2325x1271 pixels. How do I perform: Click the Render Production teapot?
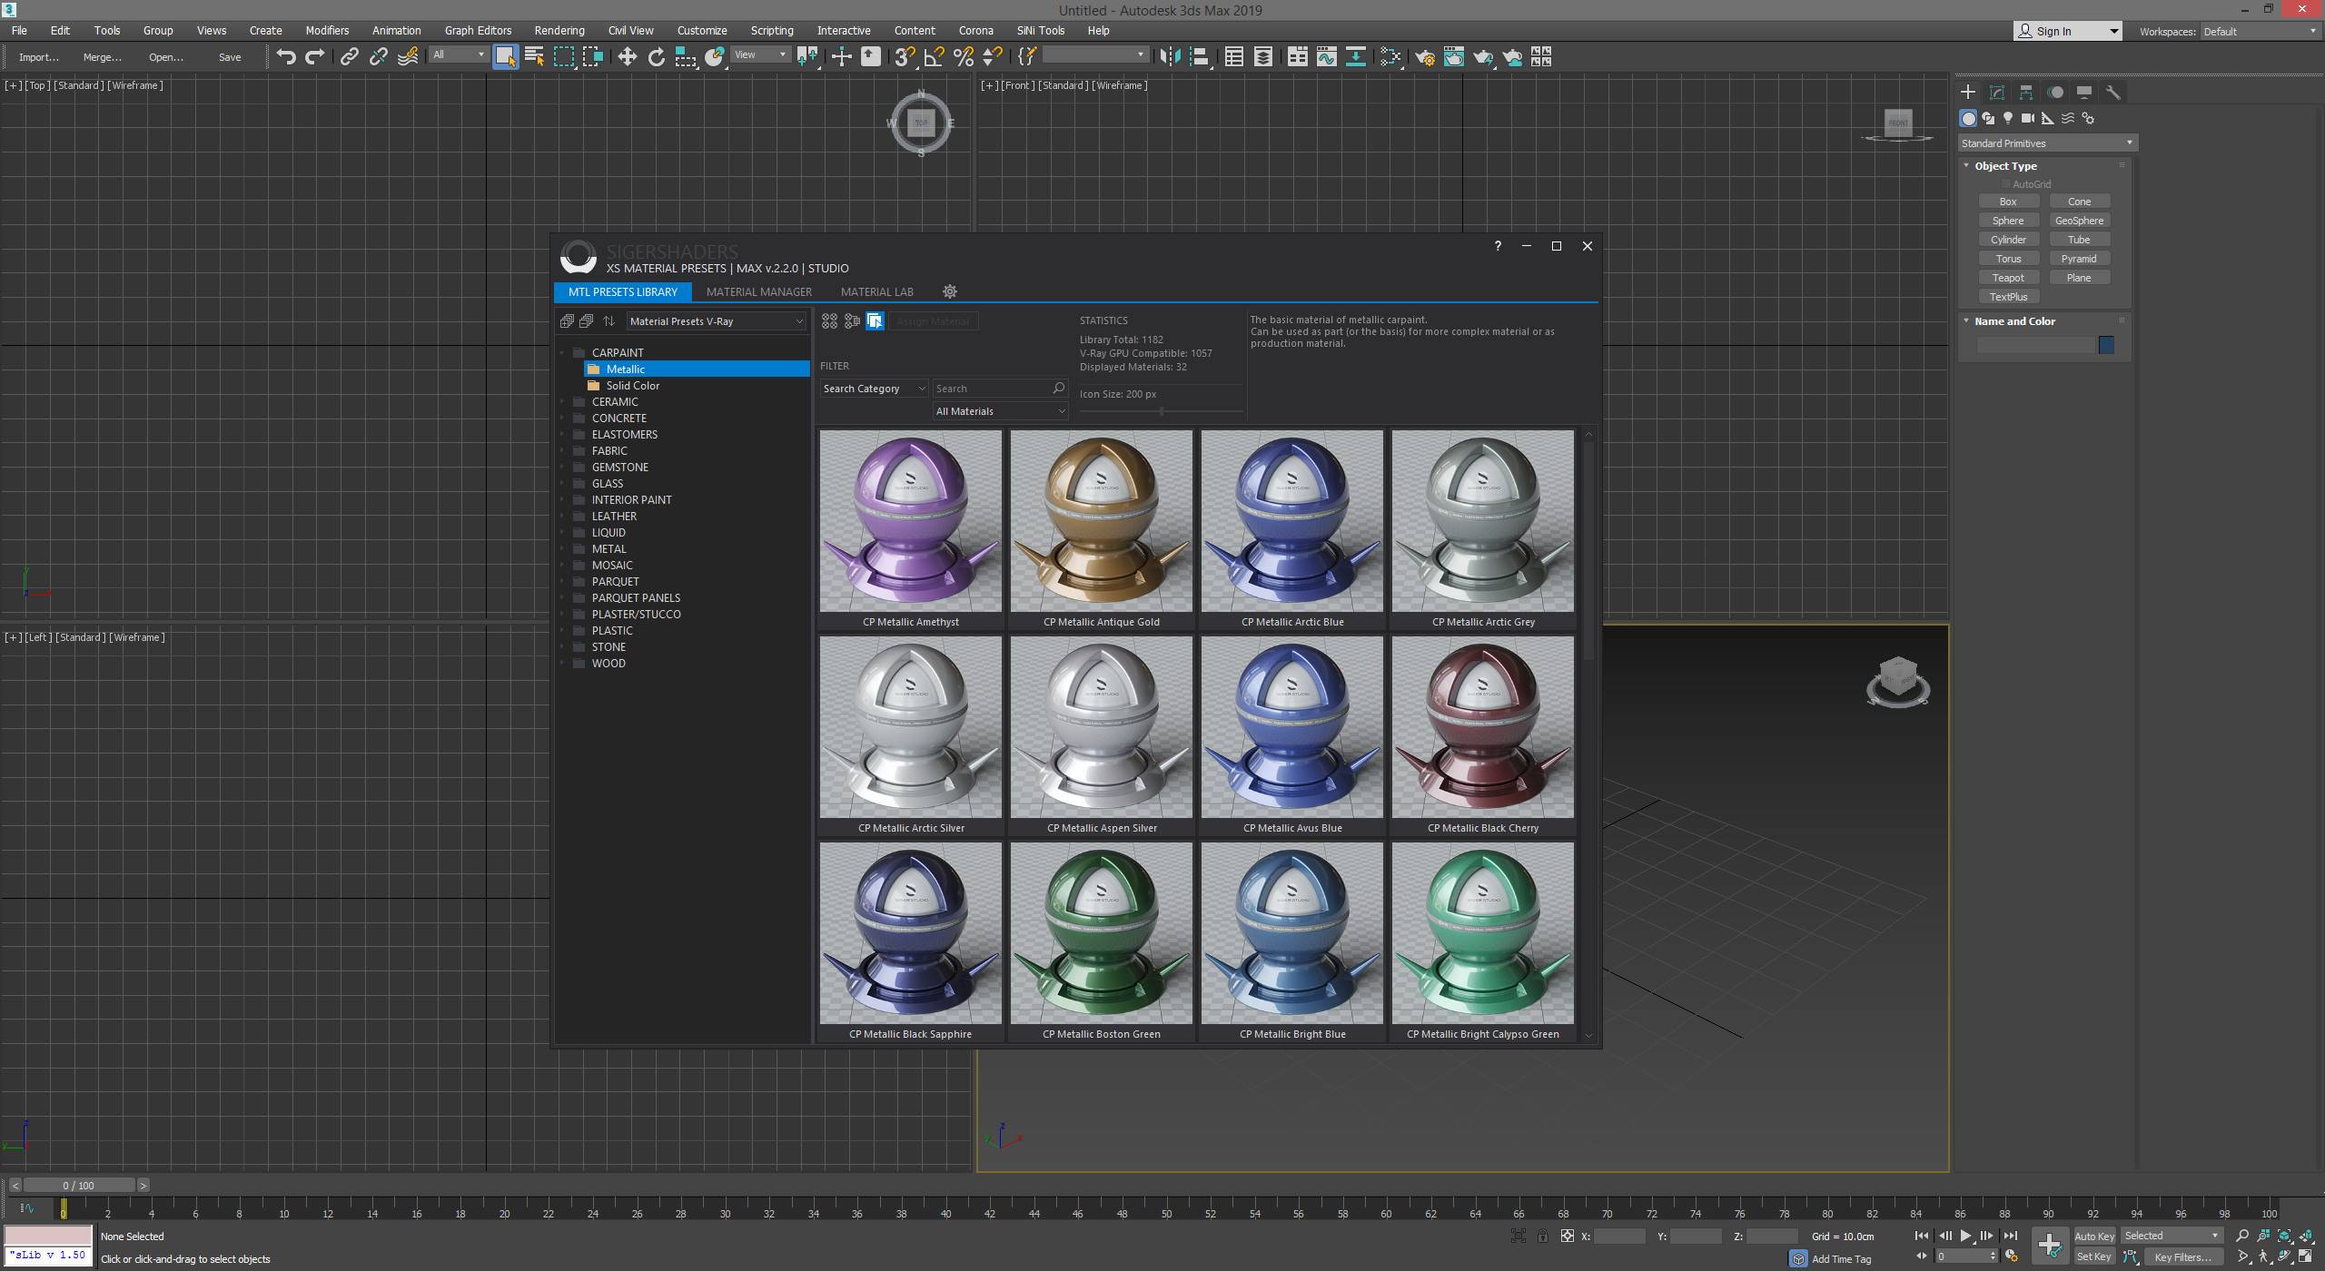(1483, 57)
